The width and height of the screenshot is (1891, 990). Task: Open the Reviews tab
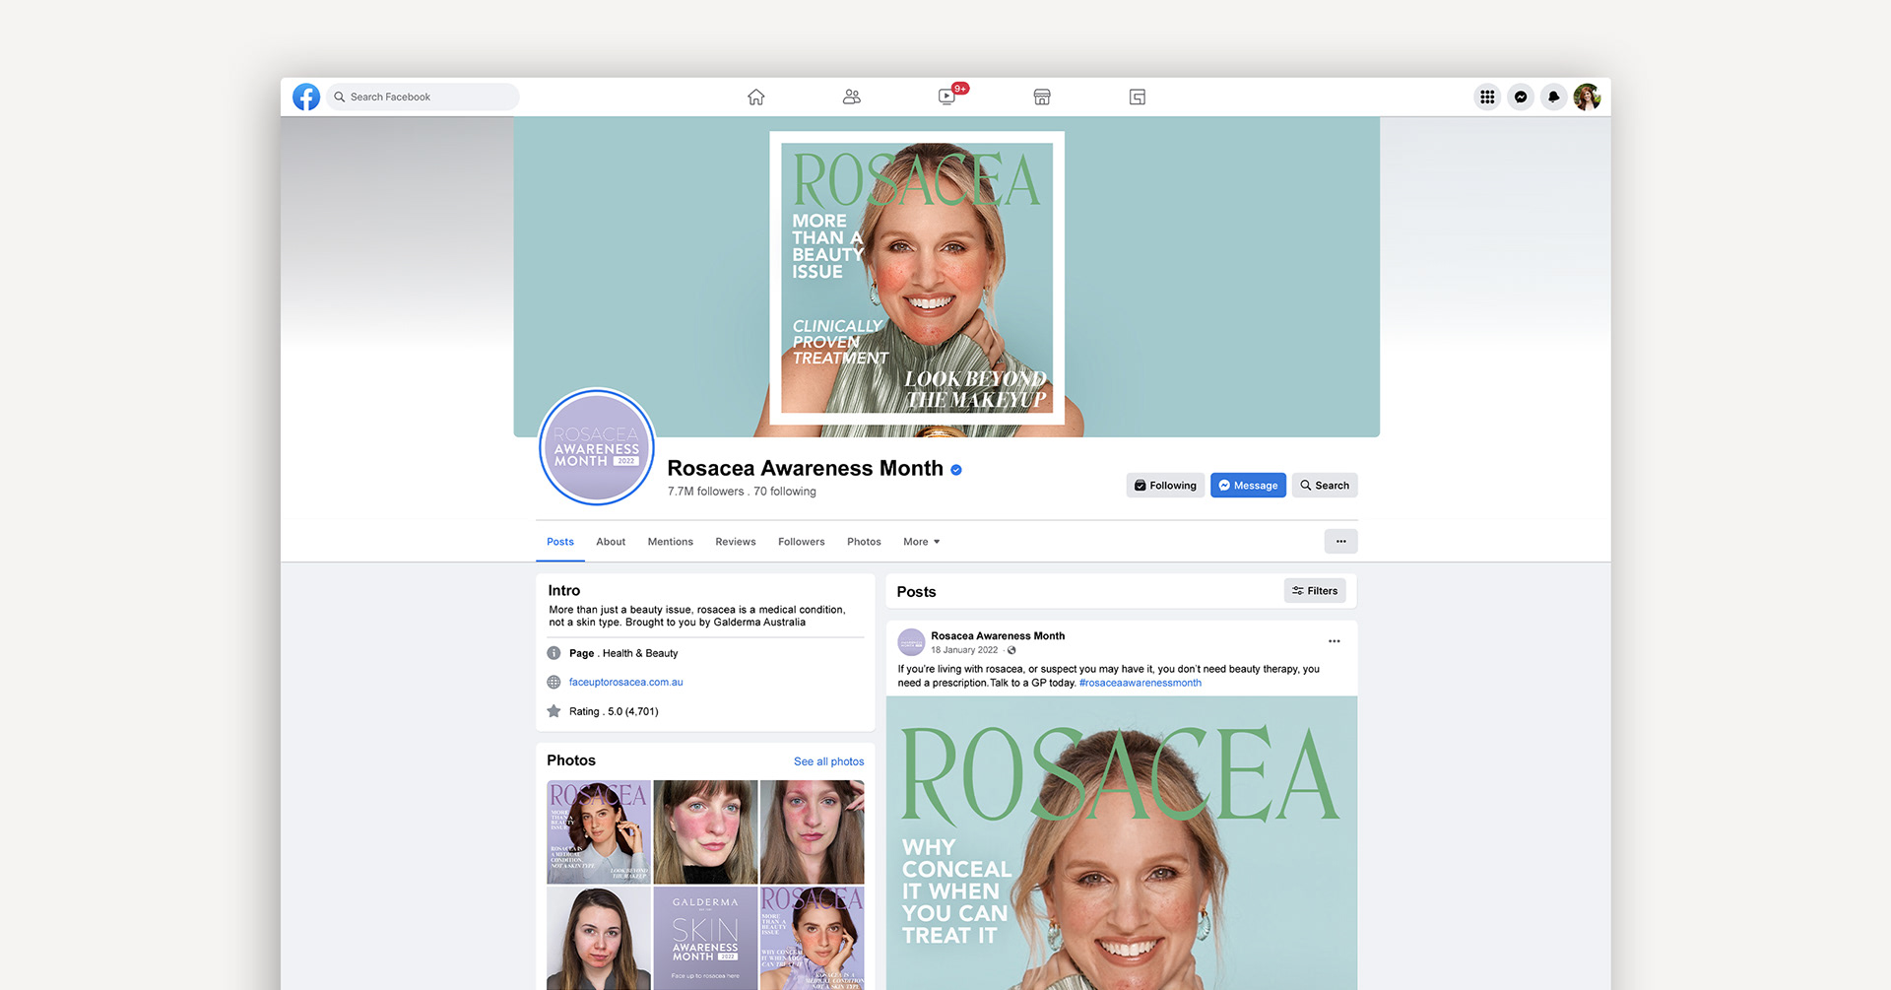736,542
